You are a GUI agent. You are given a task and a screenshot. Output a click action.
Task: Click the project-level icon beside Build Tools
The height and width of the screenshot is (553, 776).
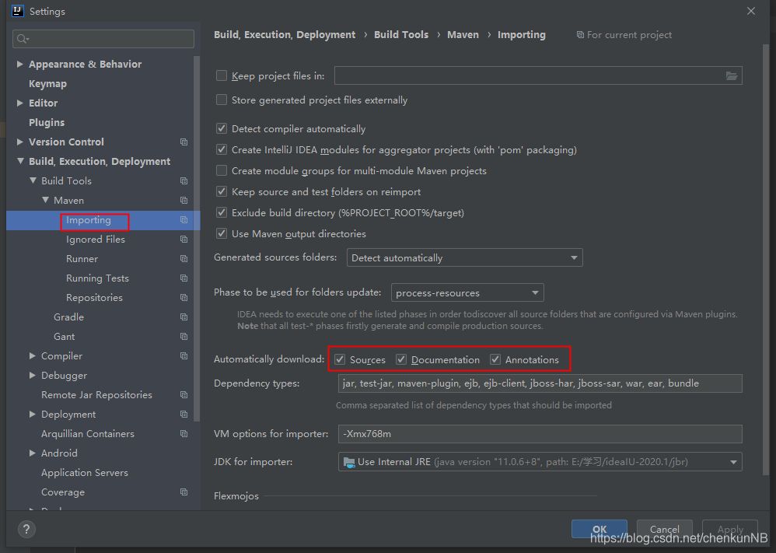[184, 181]
